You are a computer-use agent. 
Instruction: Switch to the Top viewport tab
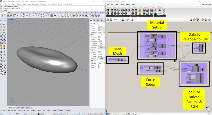17,107
